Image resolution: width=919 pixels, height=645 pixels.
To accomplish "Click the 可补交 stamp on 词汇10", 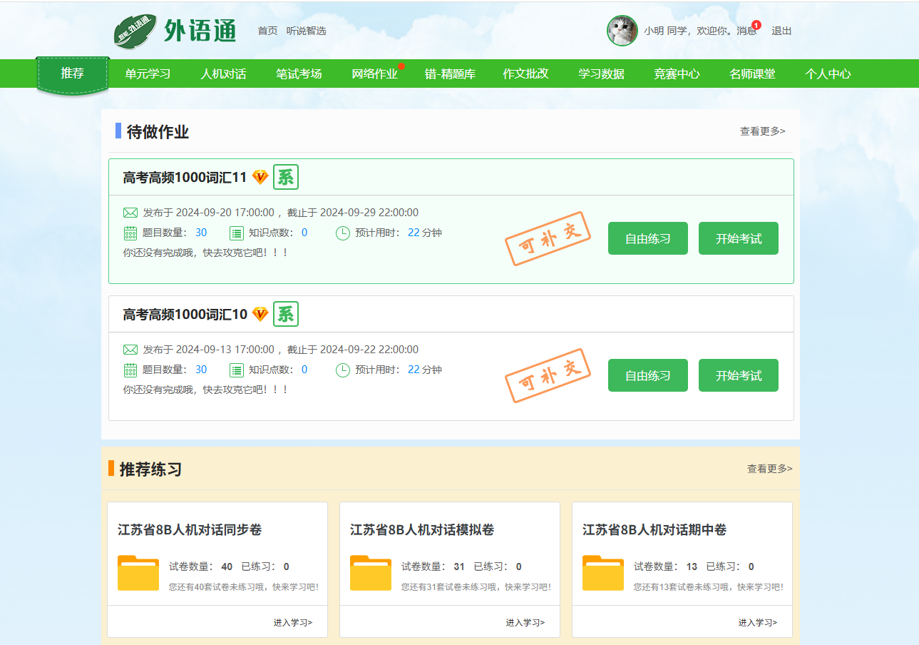I will click(x=548, y=375).
